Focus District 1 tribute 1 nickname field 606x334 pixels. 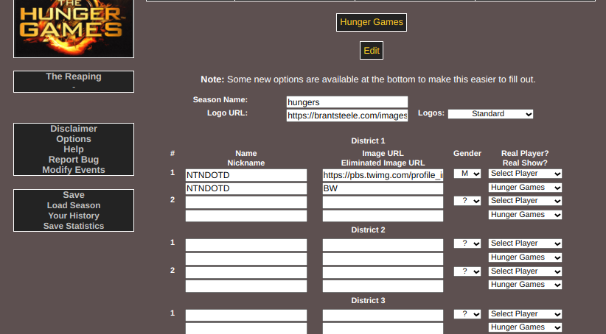(246, 188)
